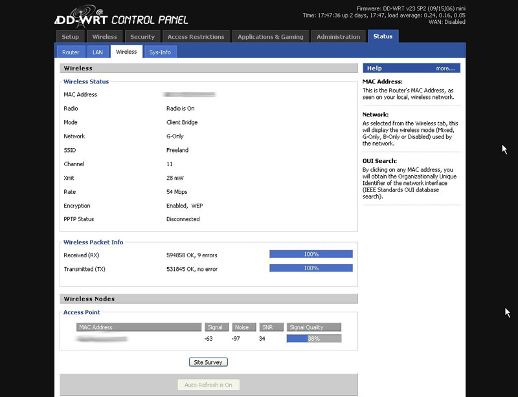
Task: Click the Firmware version header text
Action: (411, 8)
